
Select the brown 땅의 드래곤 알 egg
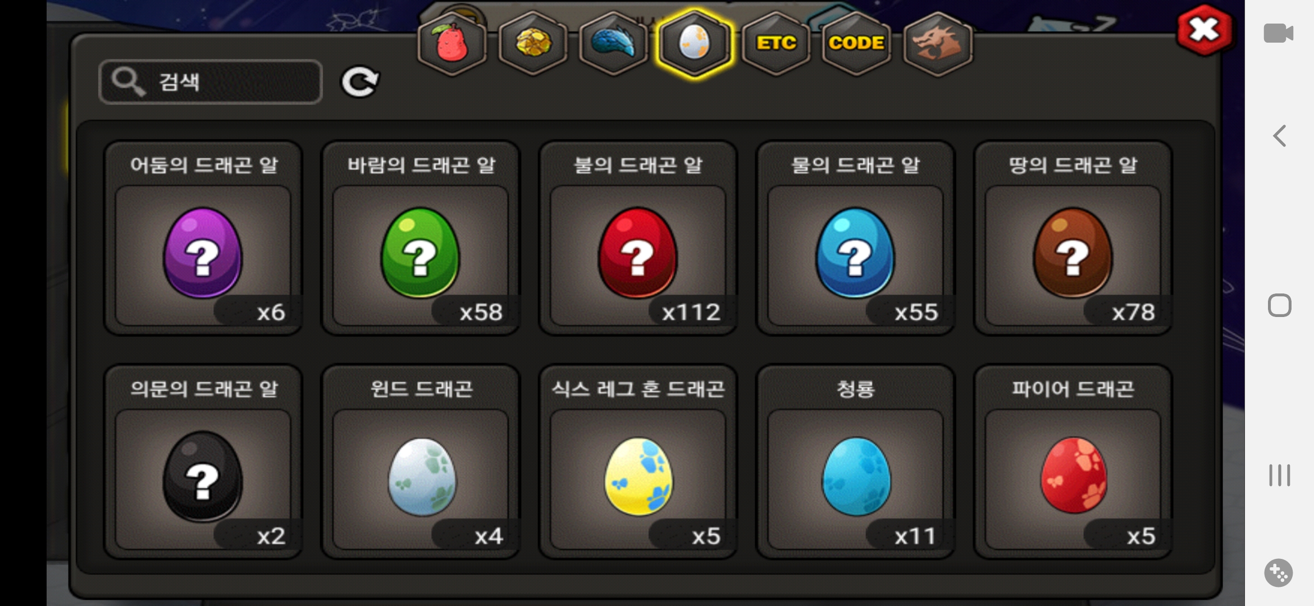tap(1073, 238)
